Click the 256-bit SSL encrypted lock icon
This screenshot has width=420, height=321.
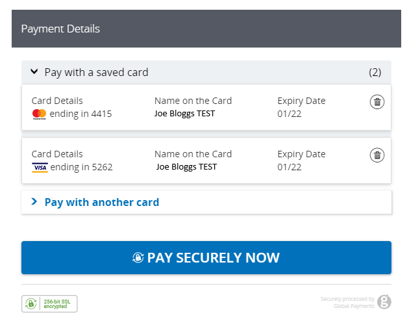31,303
